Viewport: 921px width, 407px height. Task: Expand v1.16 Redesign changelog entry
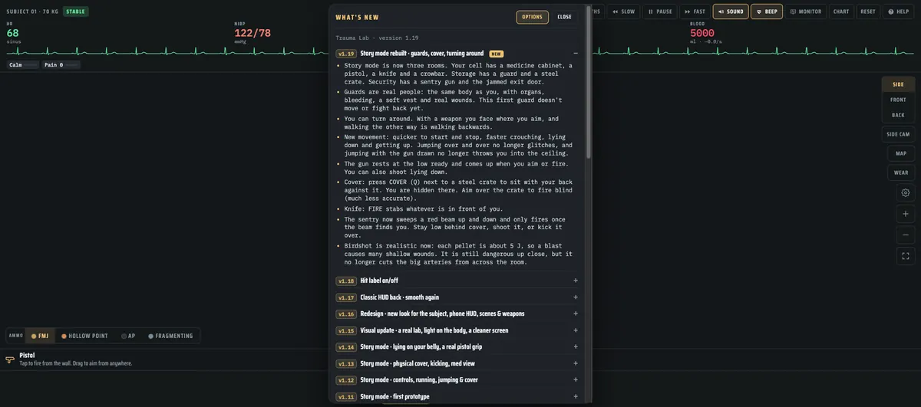457,313
